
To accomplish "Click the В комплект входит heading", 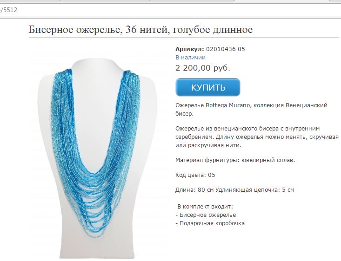I will click(205, 207).
